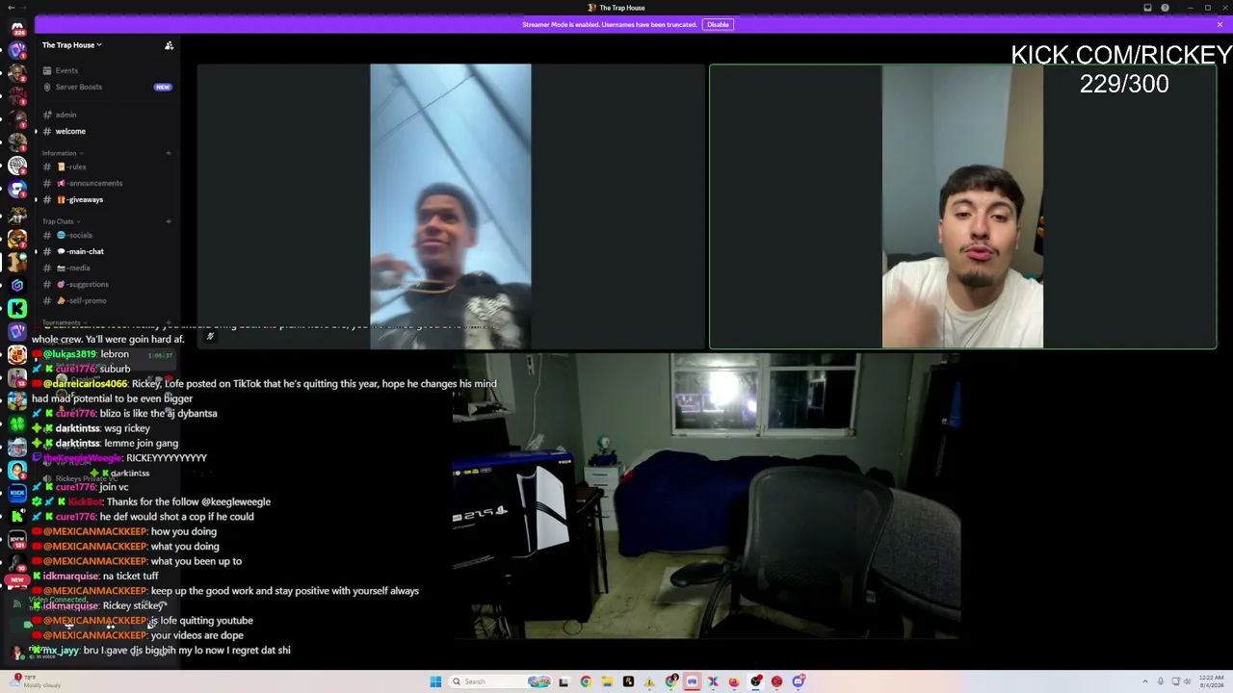The height and width of the screenshot is (693, 1233).
Task: Click the 229/300 follower goal counter
Action: click(1124, 84)
